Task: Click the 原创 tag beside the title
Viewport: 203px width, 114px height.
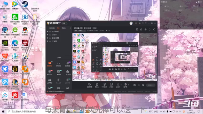Action: click(95, 28)
